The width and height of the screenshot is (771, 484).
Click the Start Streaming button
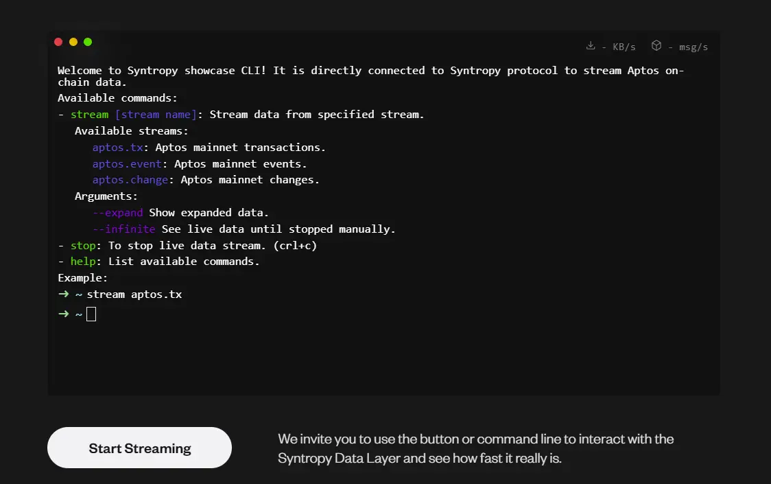139,448
